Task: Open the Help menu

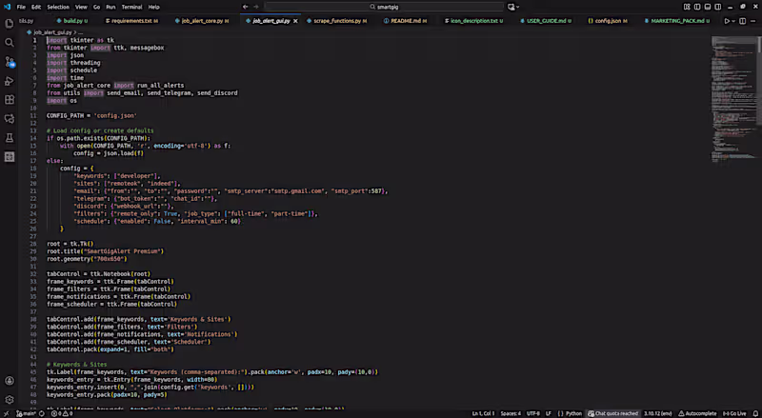Action: point(154,7)
